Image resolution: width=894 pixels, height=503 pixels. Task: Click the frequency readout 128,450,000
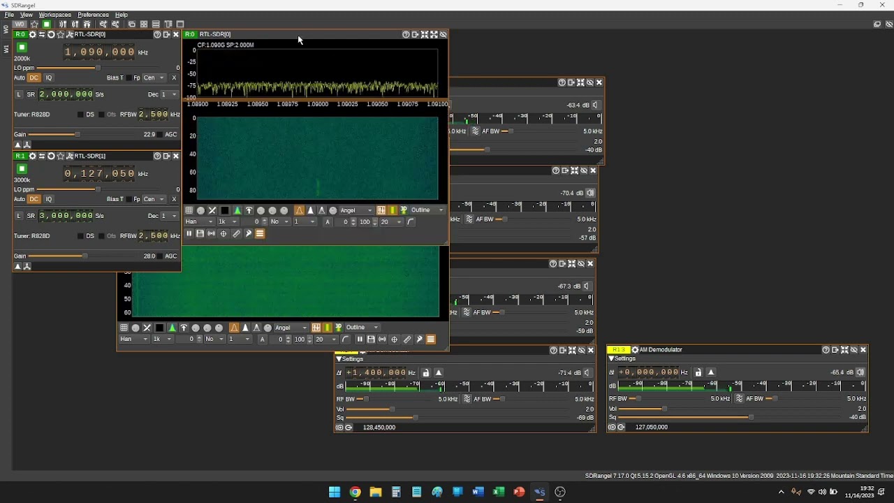coord(379,428)
